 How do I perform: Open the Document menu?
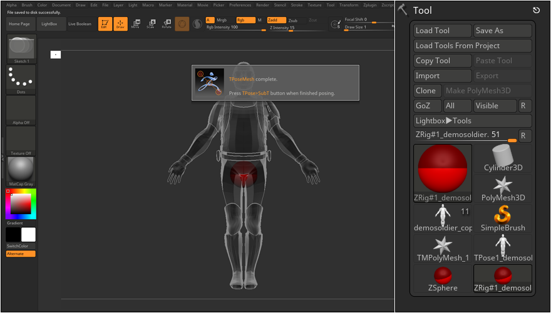tap(61, 5)
